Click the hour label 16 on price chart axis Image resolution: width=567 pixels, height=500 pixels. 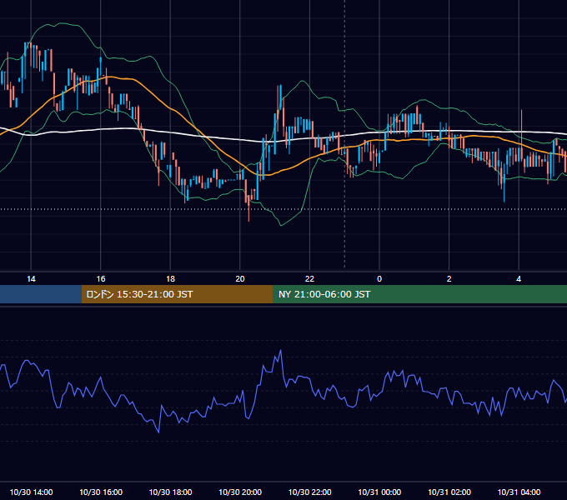pyautogui.click(x=101, y=279)
